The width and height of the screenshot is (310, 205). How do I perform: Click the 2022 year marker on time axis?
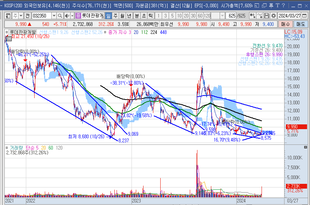(31, 201)
